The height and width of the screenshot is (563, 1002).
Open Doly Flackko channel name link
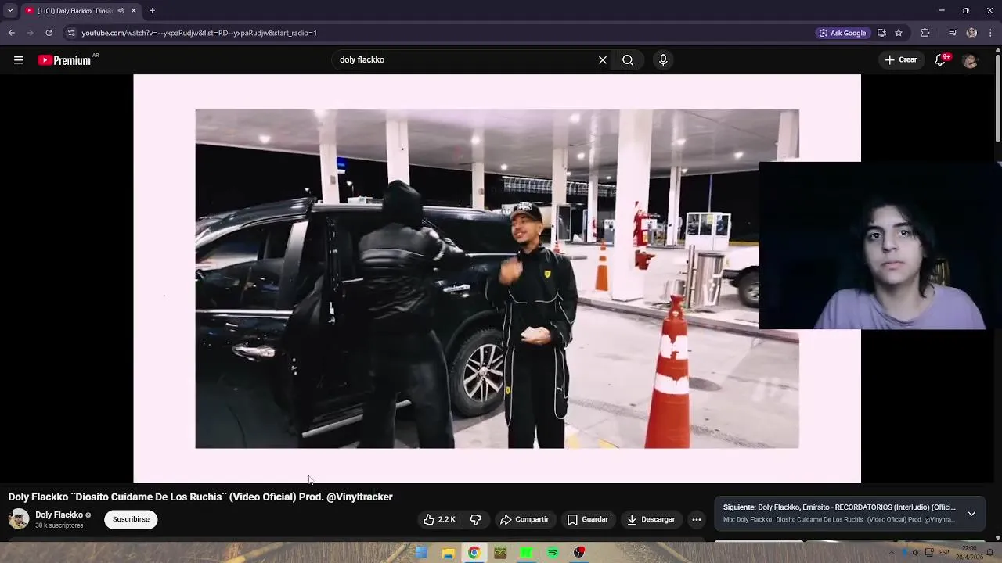[59, 515]
